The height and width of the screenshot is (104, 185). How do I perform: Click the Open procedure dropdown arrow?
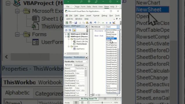pyautogui.click(x=118, y=27)
